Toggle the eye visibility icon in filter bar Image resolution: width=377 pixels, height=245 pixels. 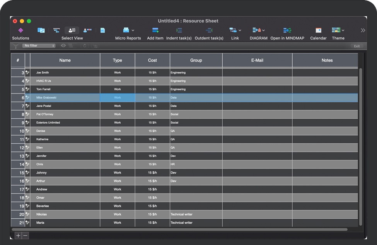[x=63, y=46]
